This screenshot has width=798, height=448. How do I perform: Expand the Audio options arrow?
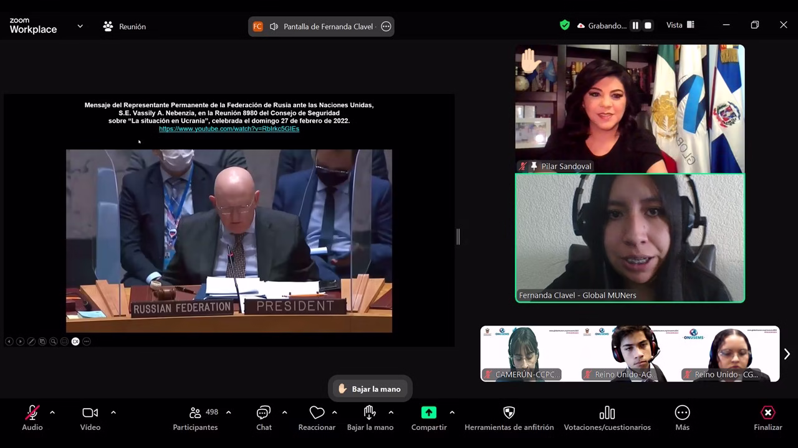(52, 413)
